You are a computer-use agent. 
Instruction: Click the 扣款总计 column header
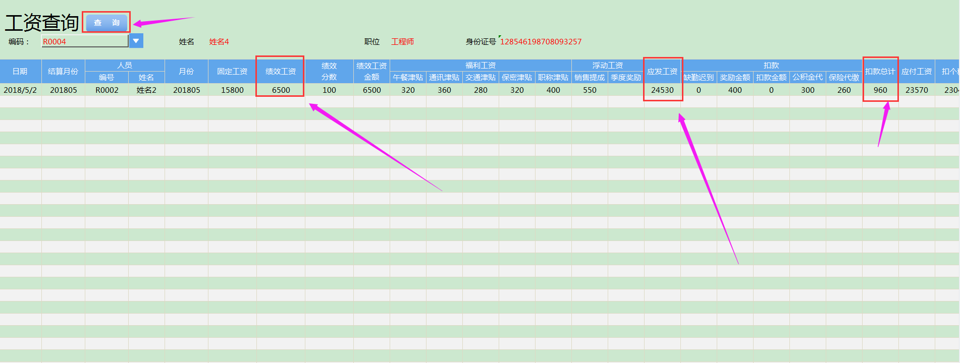pyautogui.click(x=880, y=72)
